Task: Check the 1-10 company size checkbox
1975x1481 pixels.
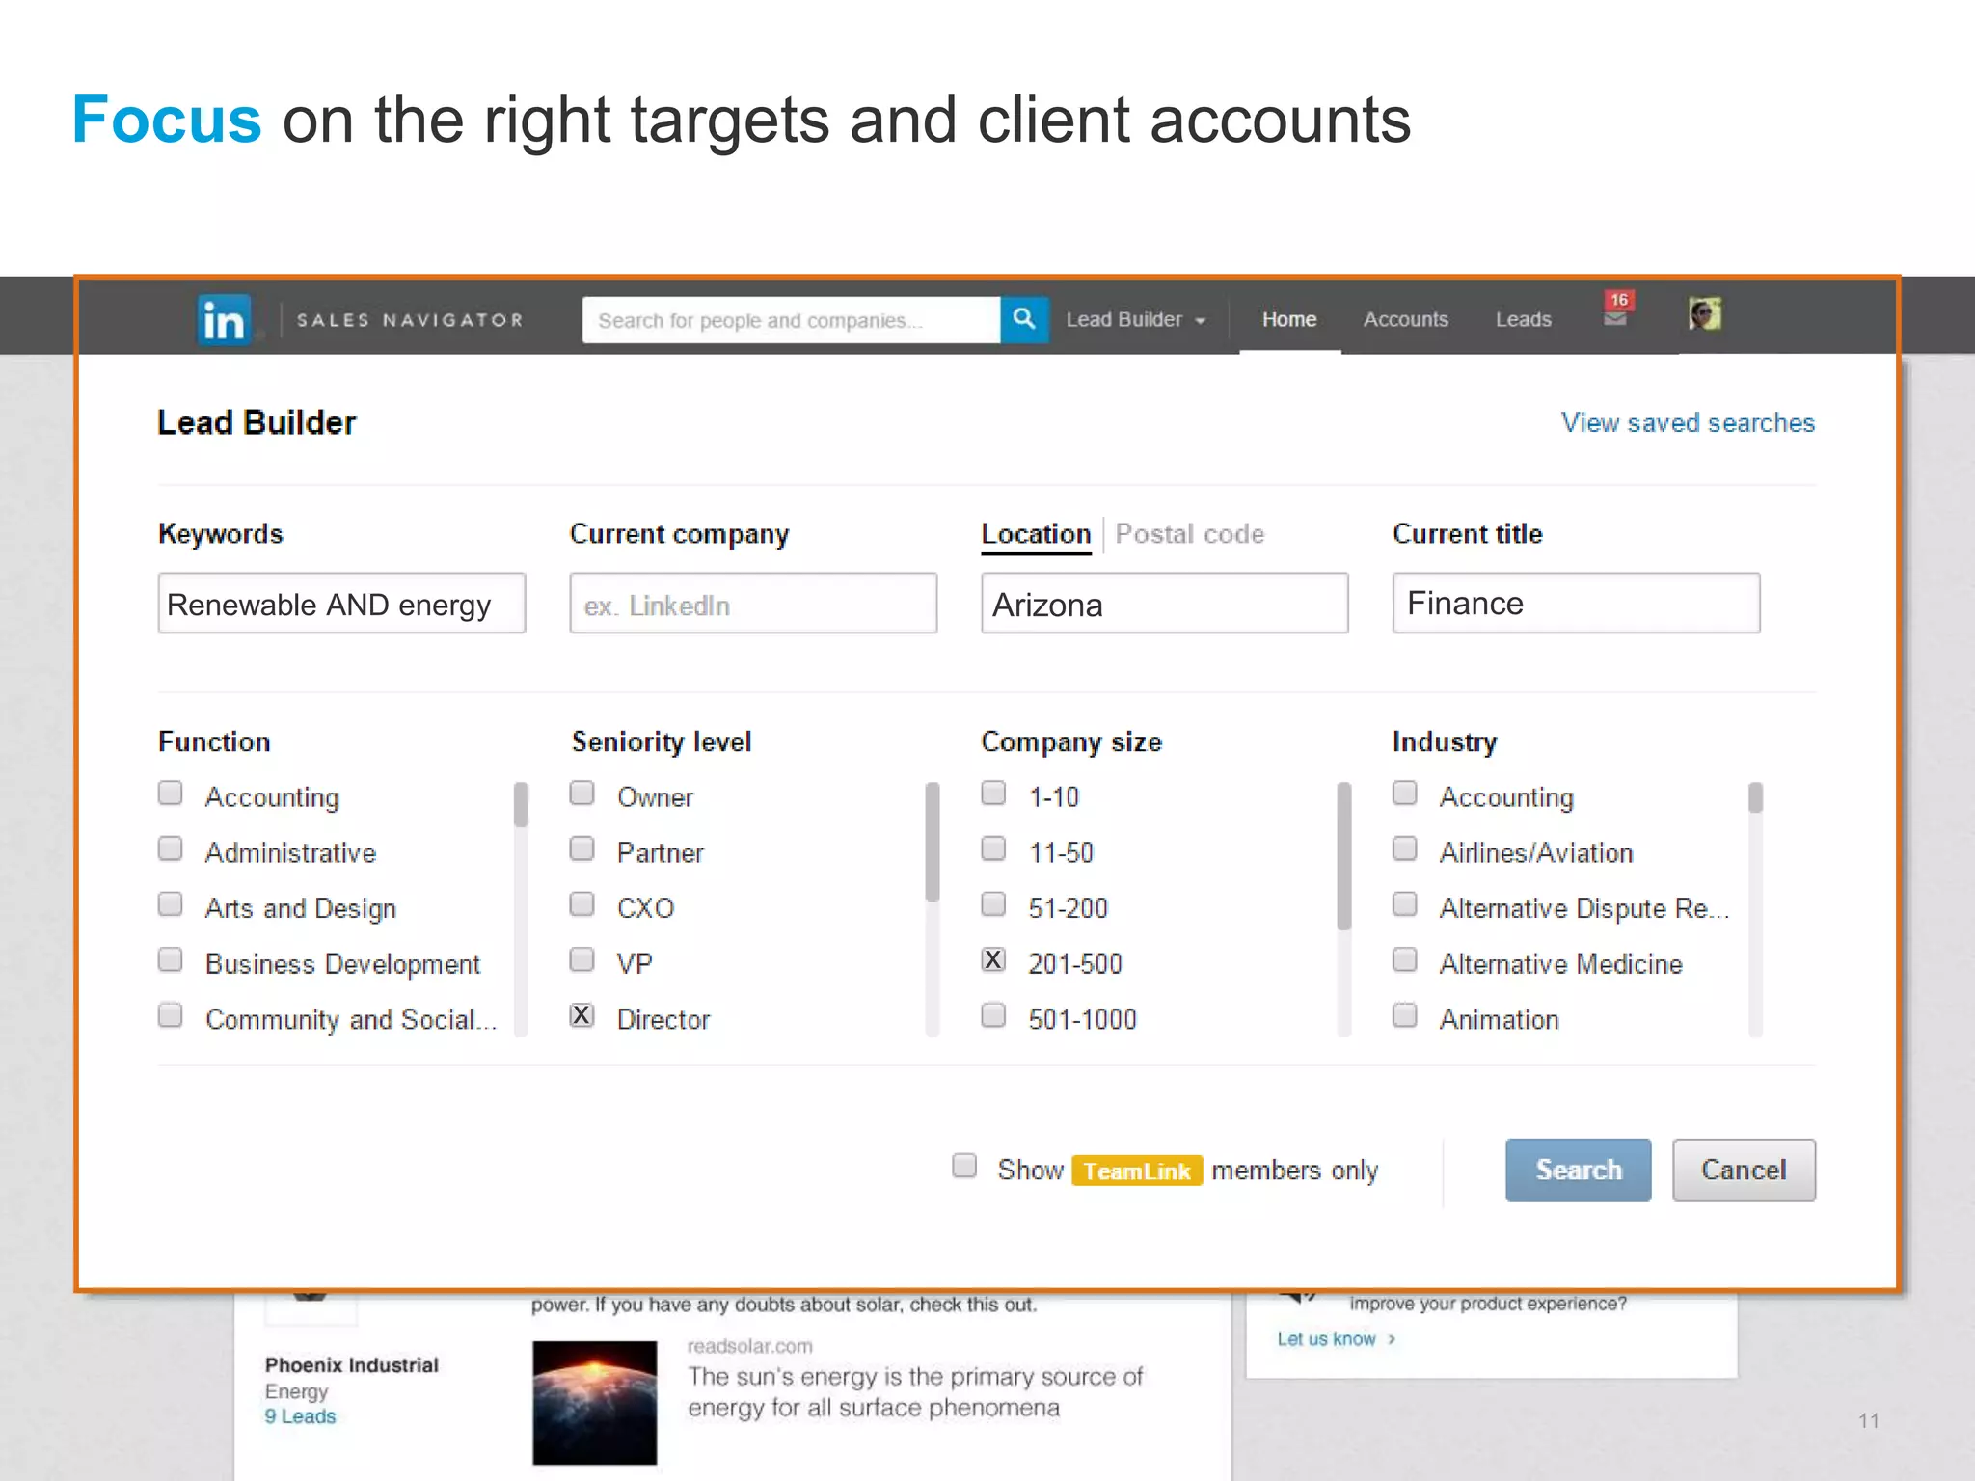Action: (x=993, y=794)
